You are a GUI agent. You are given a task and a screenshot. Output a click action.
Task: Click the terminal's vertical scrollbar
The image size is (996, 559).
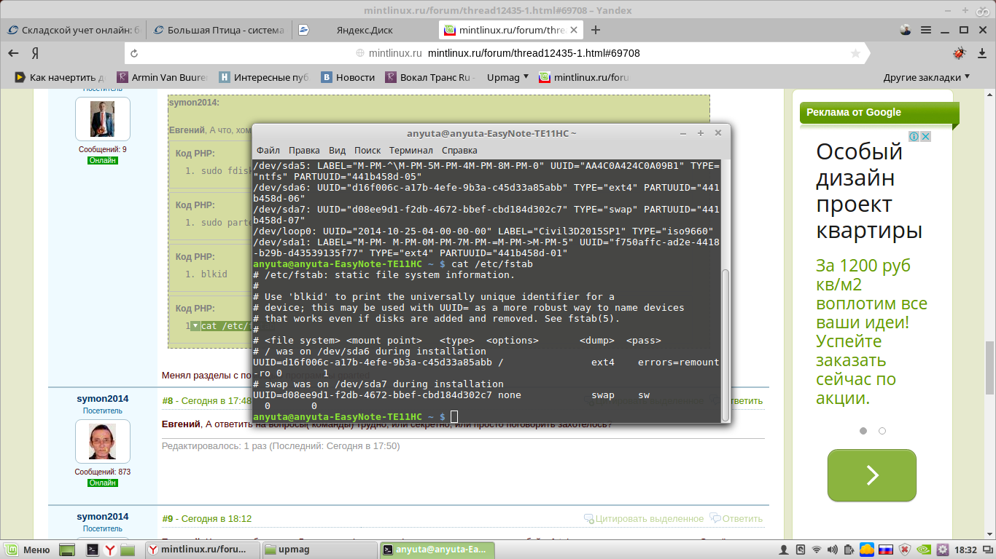(x=725, y=342)
